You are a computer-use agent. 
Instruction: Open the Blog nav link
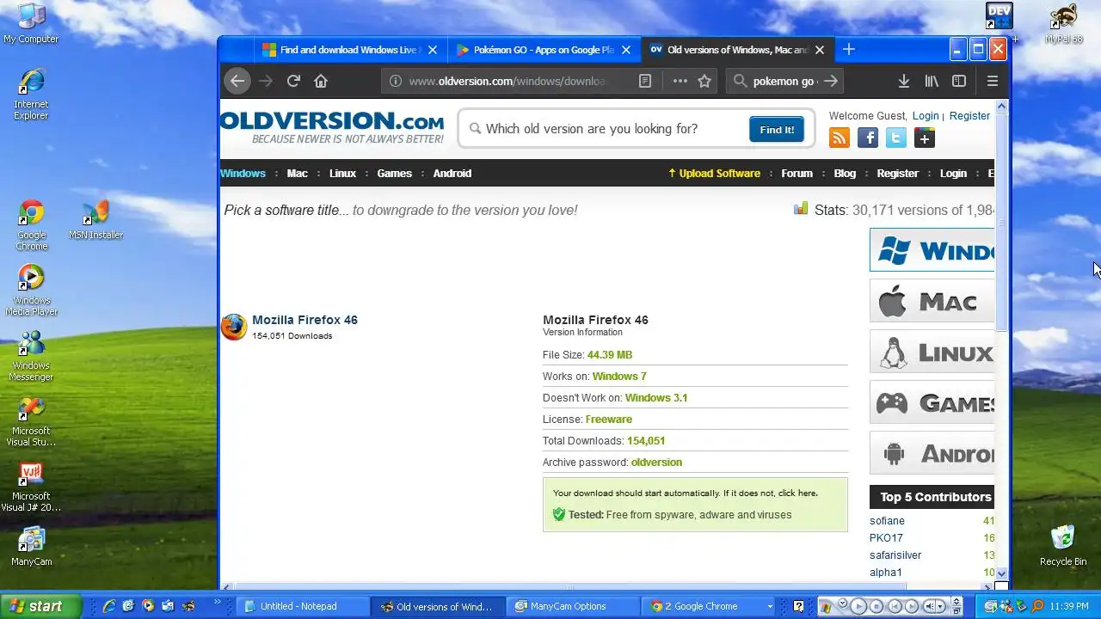tap(845, 173)
